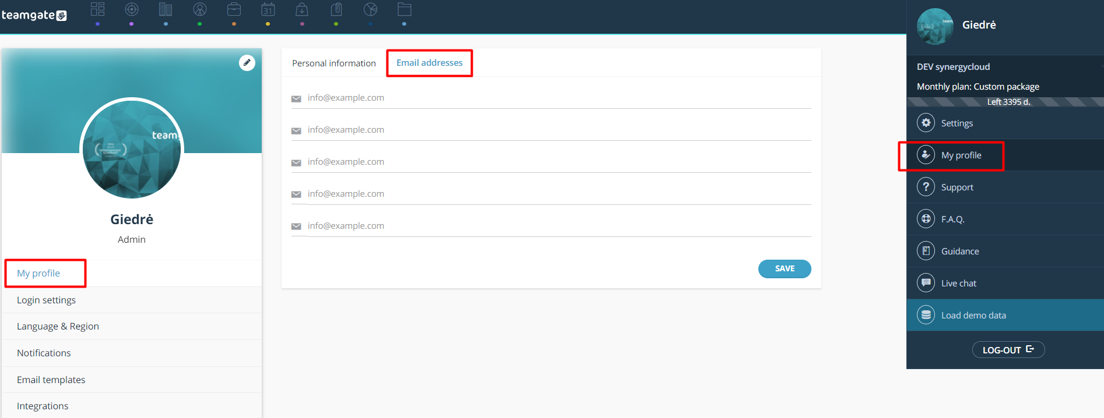Viewport: 1104px width, 418px height.
Task: Start Live chat text link in right panel
Action: 959,284
